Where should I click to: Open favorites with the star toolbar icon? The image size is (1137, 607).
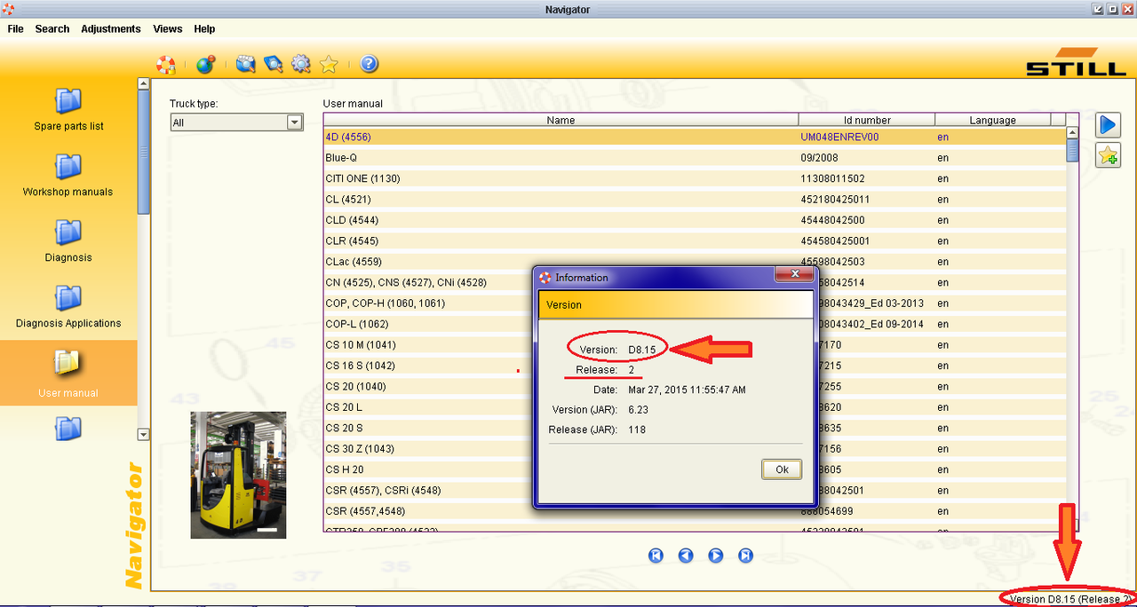pyautogui.click(x=329, y=64)
